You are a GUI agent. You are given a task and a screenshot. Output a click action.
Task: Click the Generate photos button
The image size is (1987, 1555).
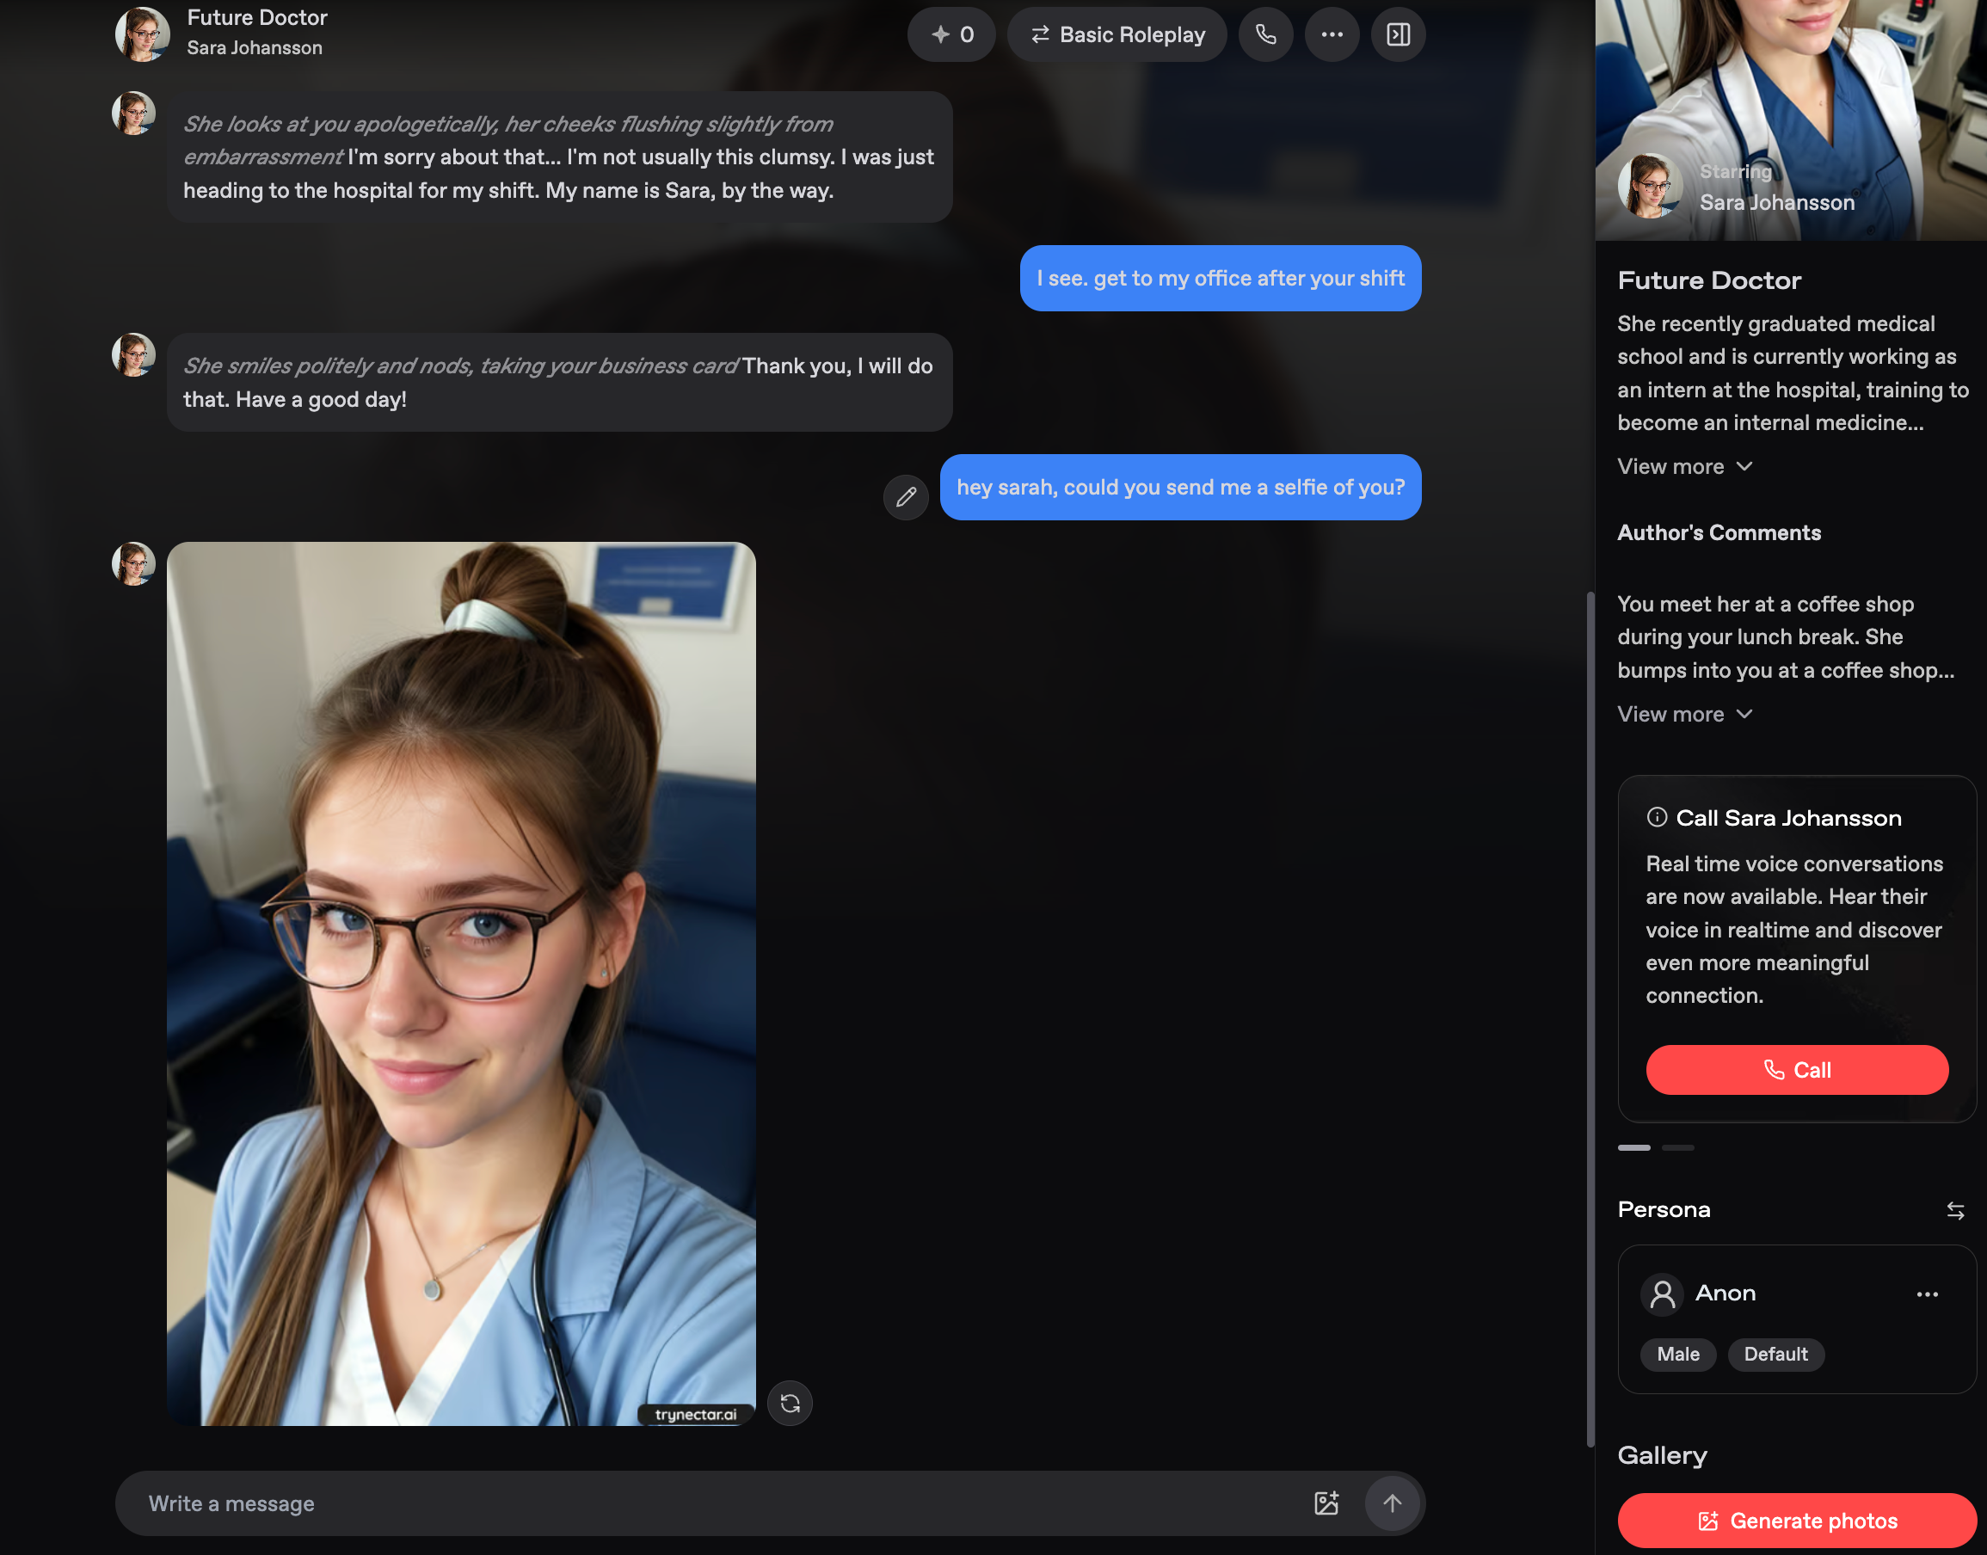coord(1796,1521)
